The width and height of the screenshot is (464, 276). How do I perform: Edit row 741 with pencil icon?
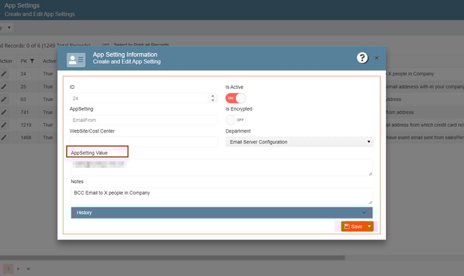tap(3, 112)
